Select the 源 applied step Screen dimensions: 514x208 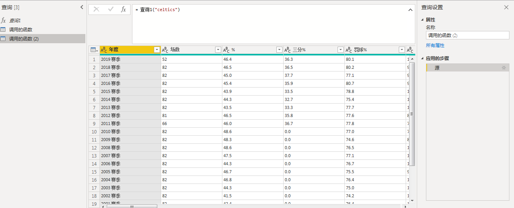[467, 68]
